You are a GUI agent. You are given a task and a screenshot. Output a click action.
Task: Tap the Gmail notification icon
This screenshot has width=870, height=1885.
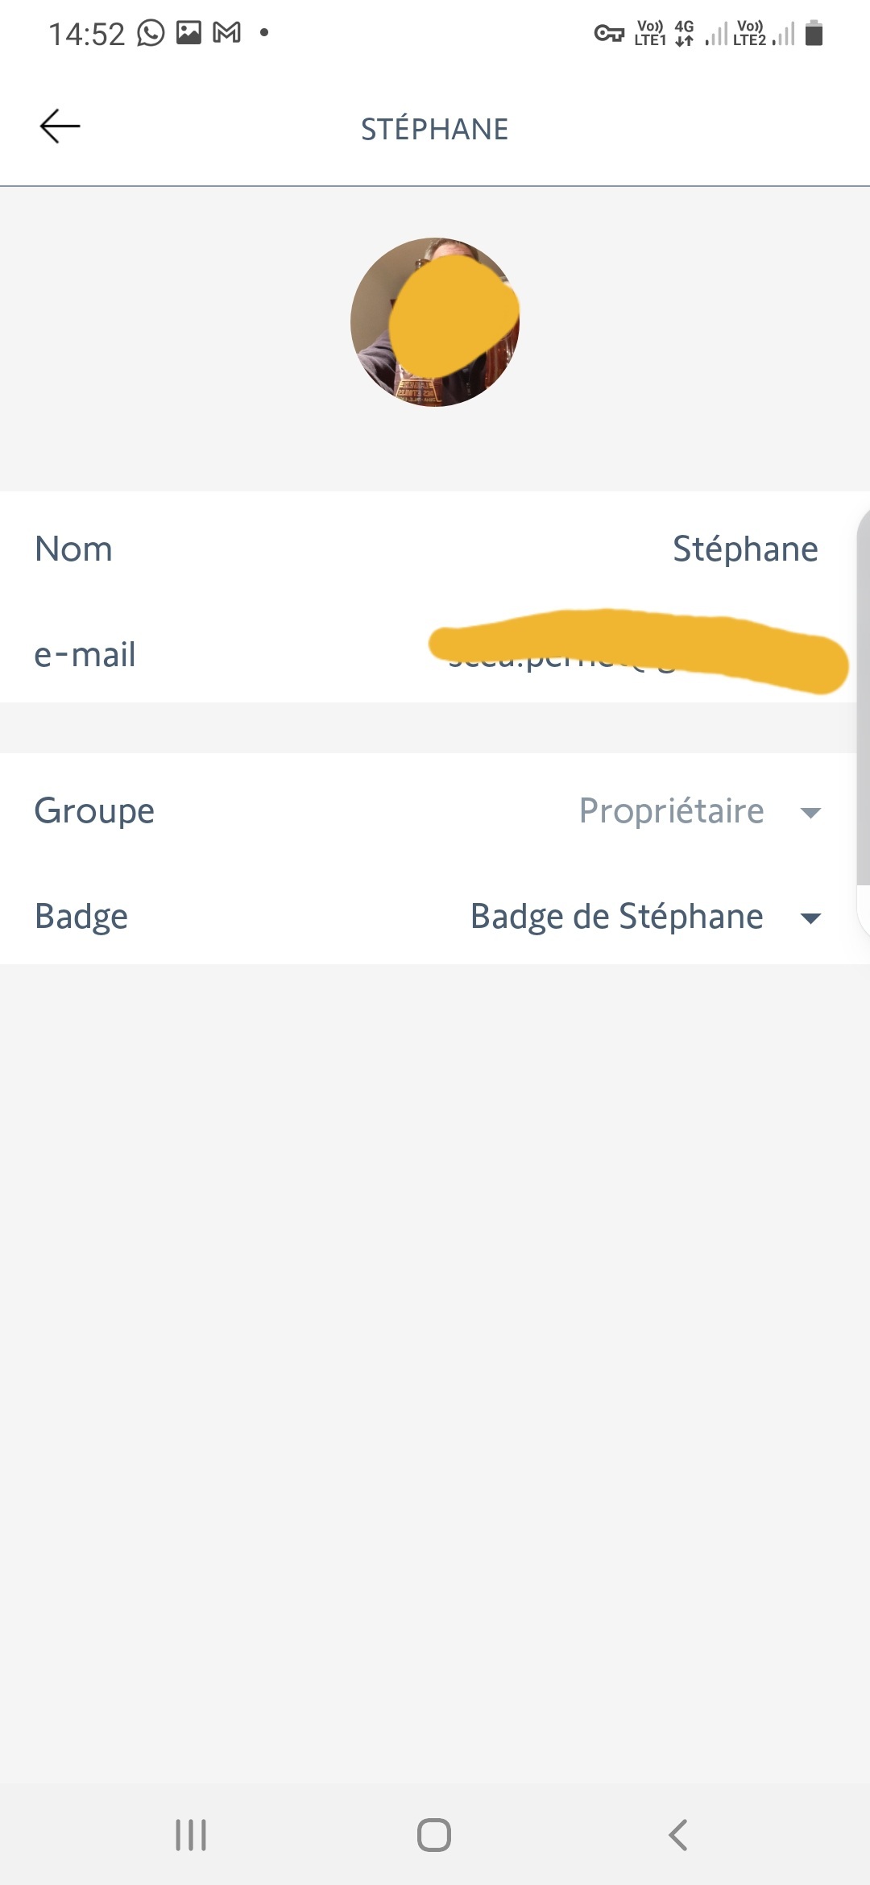click(226, 33)
